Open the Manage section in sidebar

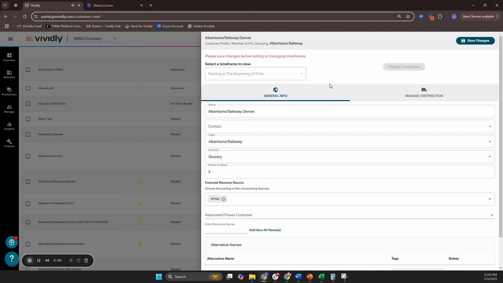(9, 109)
